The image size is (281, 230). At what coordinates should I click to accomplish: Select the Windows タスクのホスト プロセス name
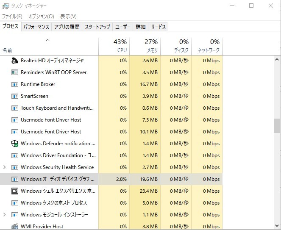54,203
